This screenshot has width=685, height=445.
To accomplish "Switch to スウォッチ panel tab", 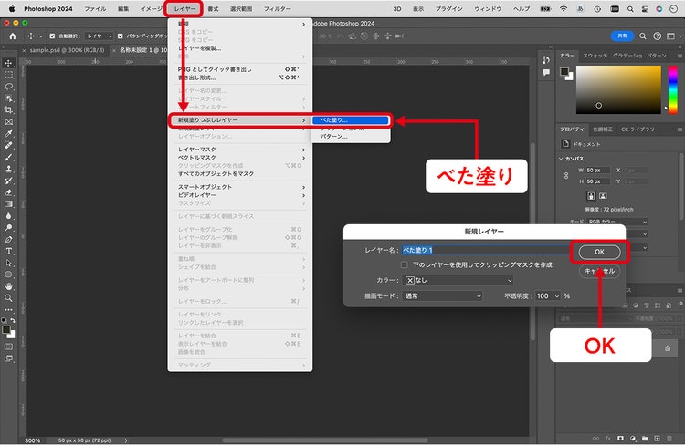I will click(x=595, y=56).
